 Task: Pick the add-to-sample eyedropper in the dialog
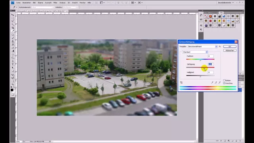(x=216, y=83)
